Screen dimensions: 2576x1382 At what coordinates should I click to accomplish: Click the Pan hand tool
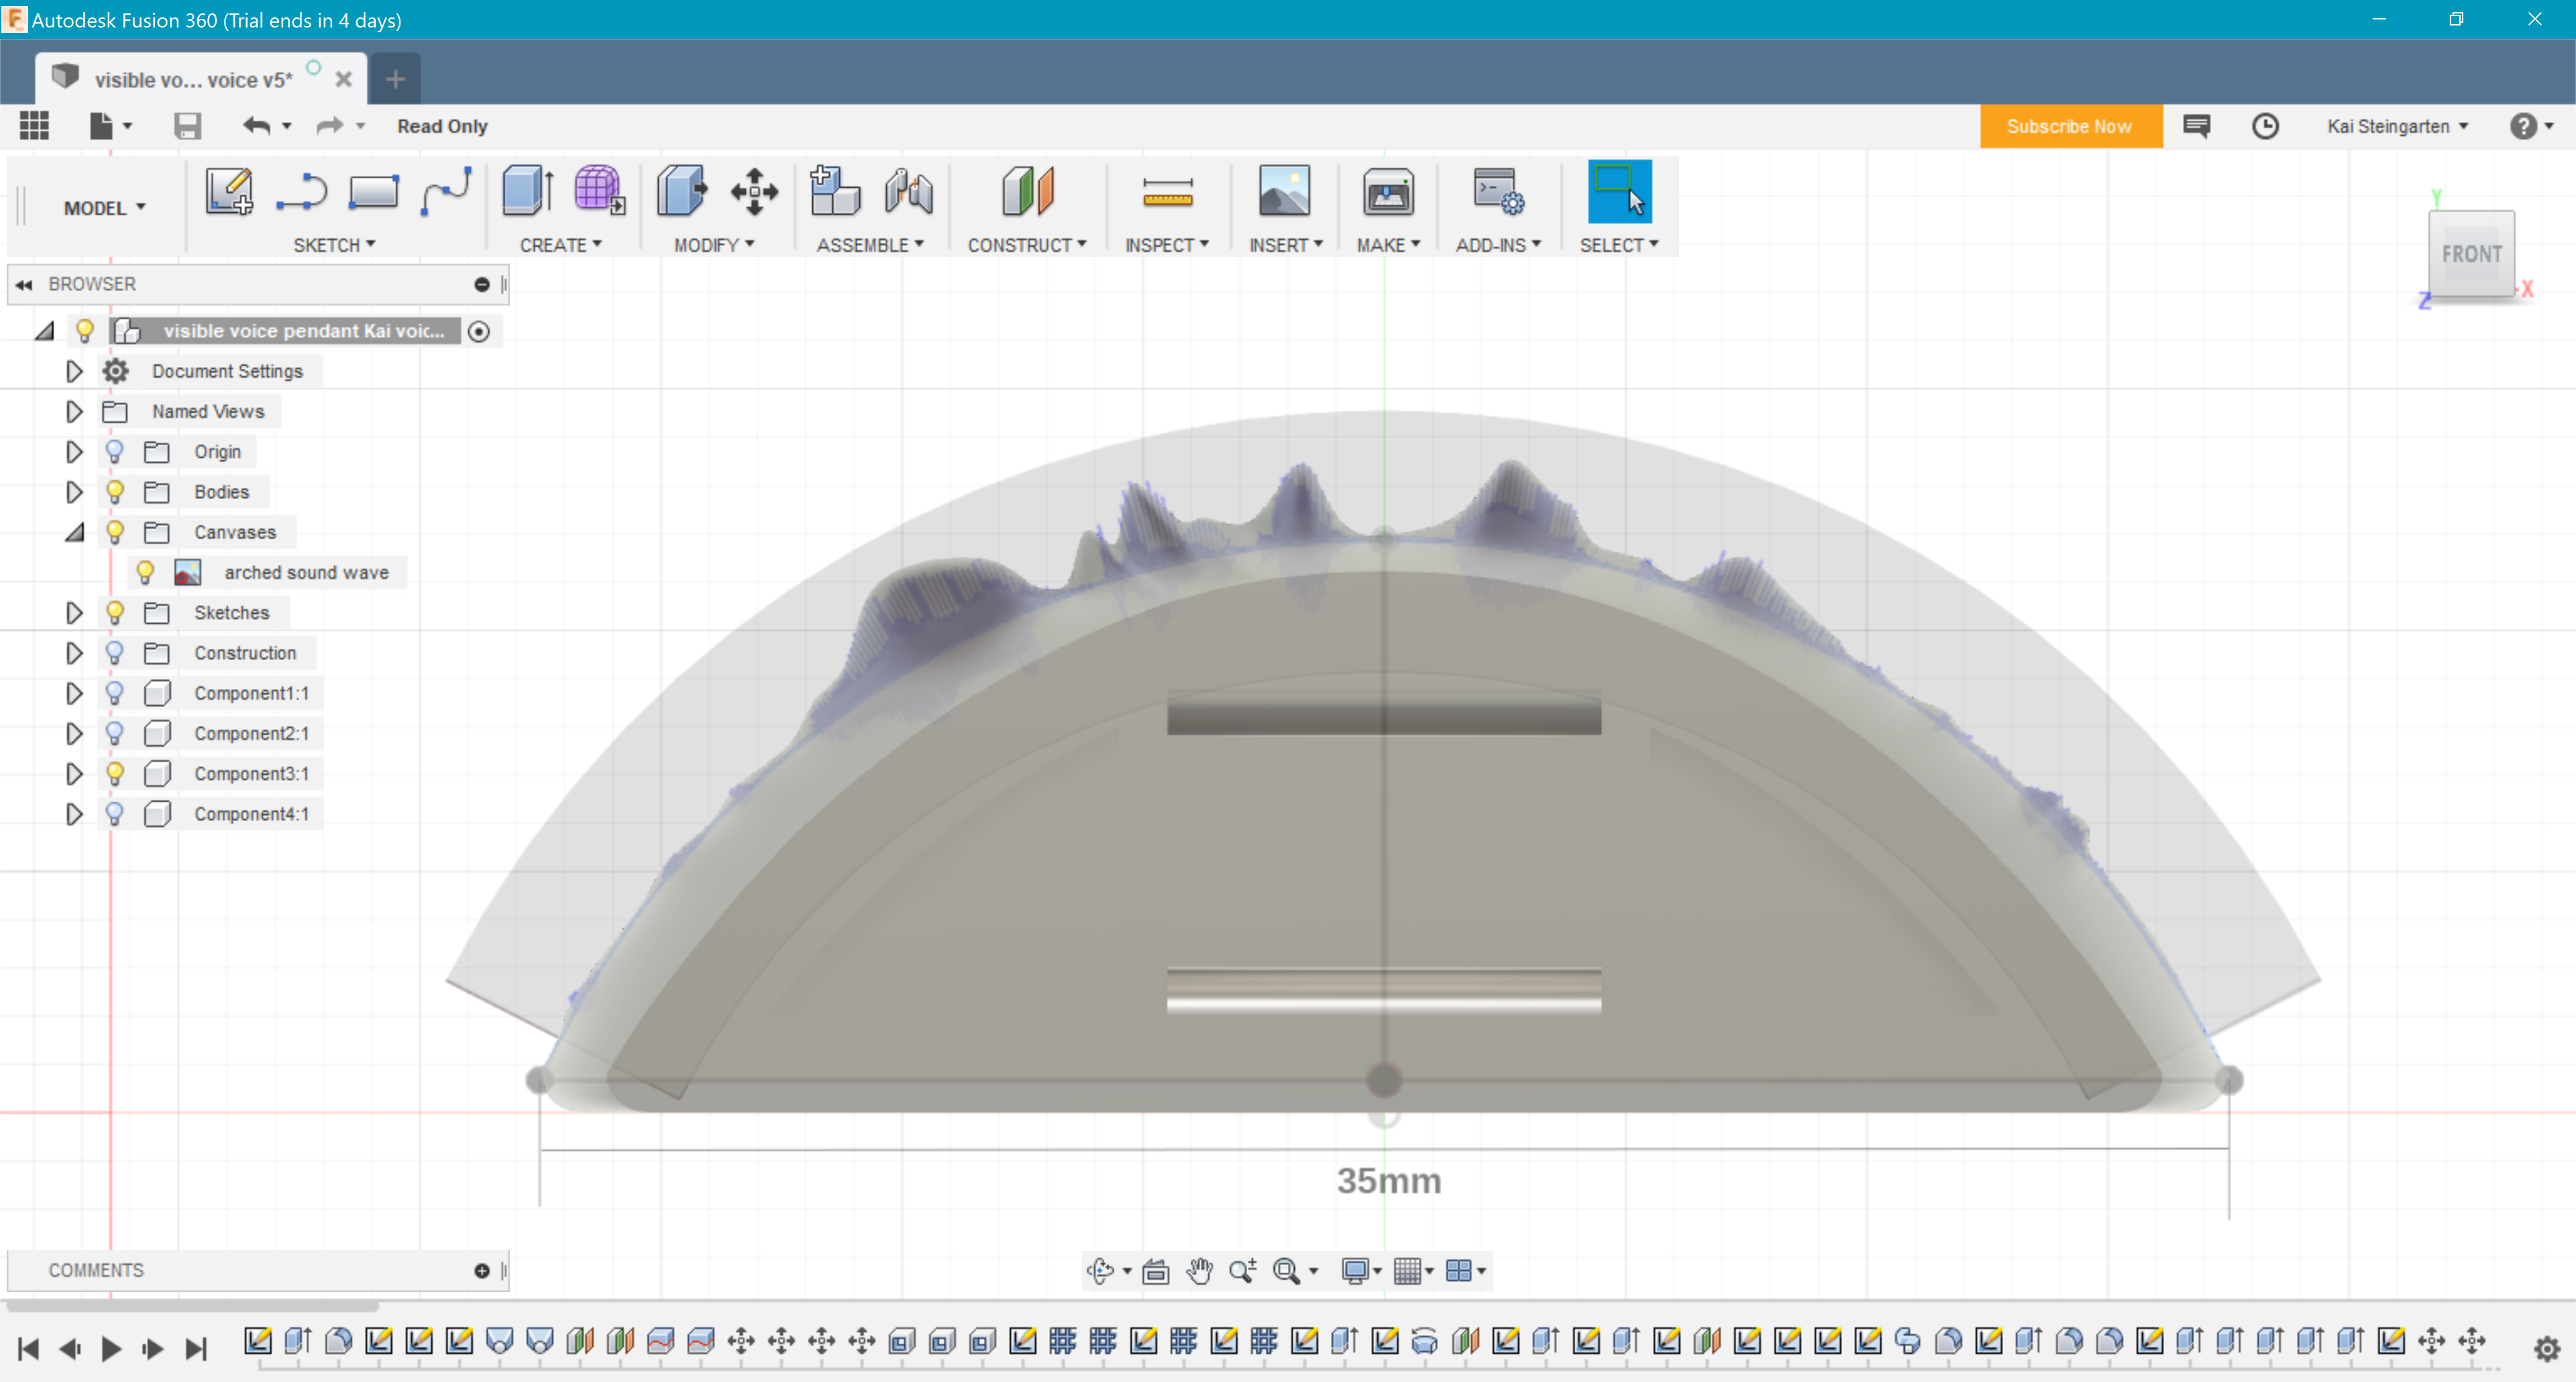pos(1199,1270)
